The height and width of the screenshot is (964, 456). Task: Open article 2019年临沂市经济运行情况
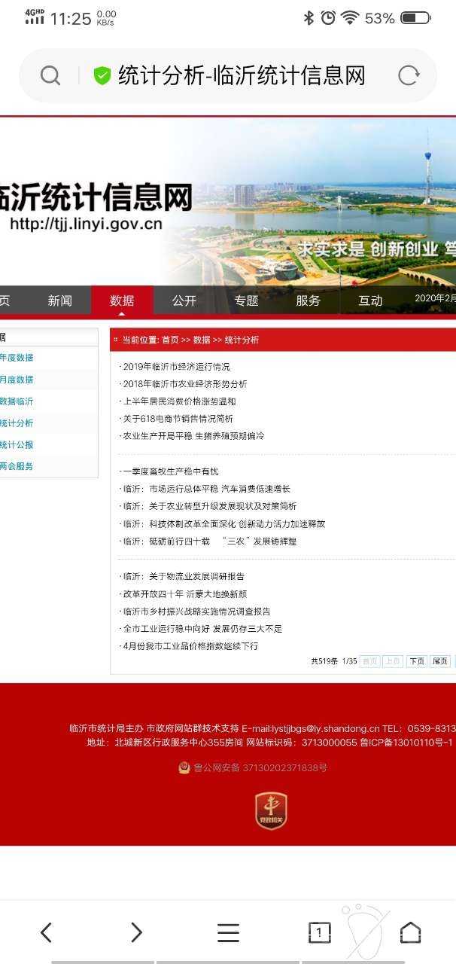coord(176,367)
